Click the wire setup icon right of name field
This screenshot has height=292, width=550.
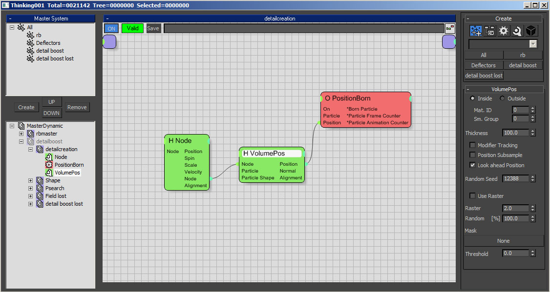(x=450, y=28)
